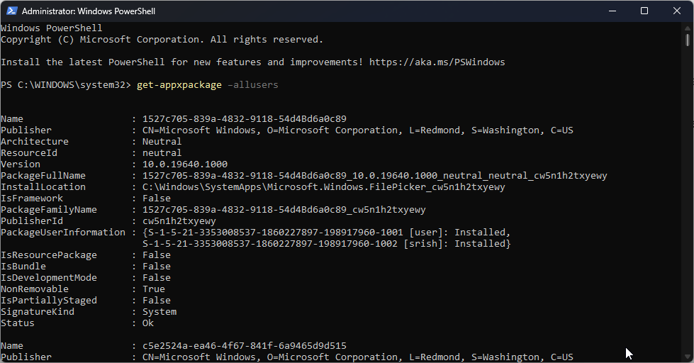Click the [user]: Installed SID line
The image size is (694, 363).
click(327, 232)
